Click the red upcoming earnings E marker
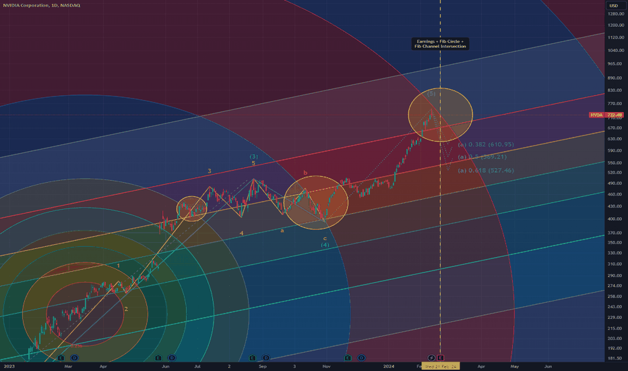628x371 pixels. [441, 358]
